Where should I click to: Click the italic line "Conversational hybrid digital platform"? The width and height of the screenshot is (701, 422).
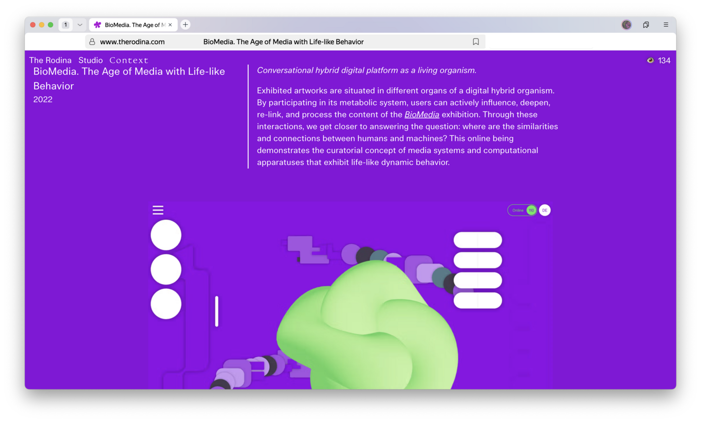[x=367, y=70]
